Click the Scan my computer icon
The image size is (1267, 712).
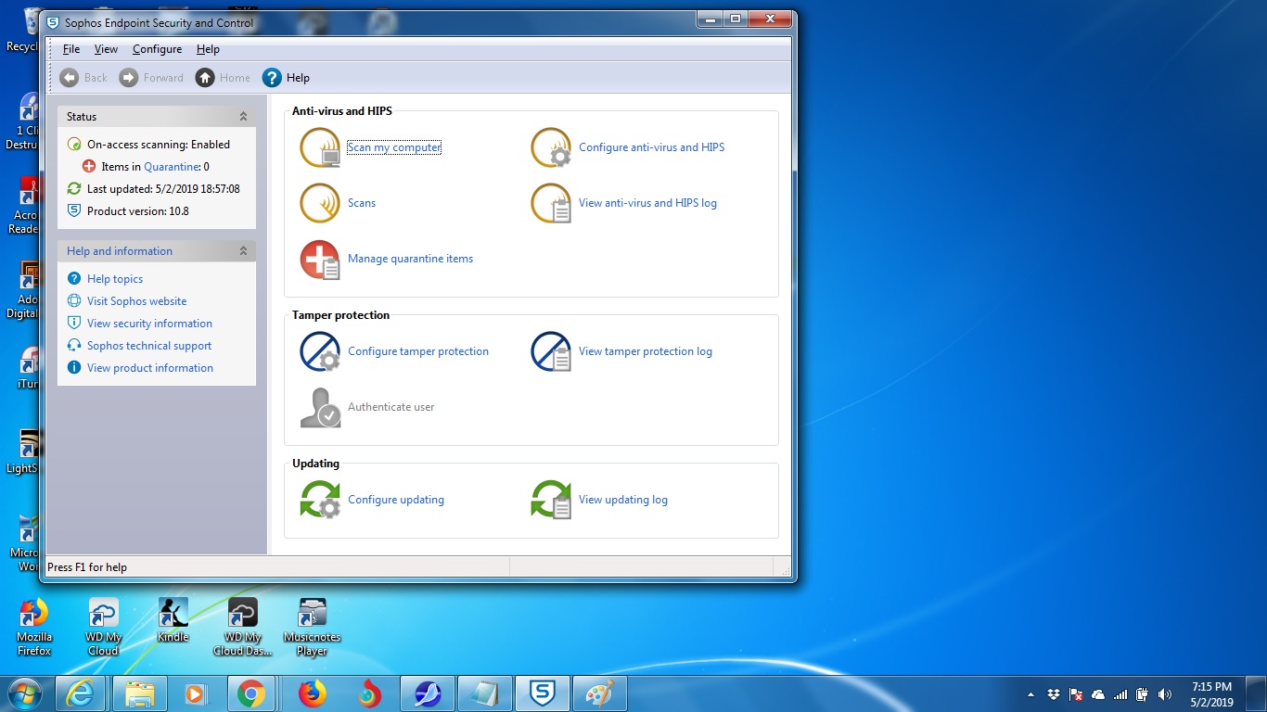coord(321,147)
